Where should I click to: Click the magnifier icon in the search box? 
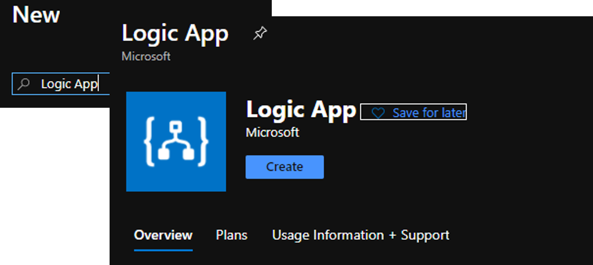pyautogui.click(x=23, y=84)
